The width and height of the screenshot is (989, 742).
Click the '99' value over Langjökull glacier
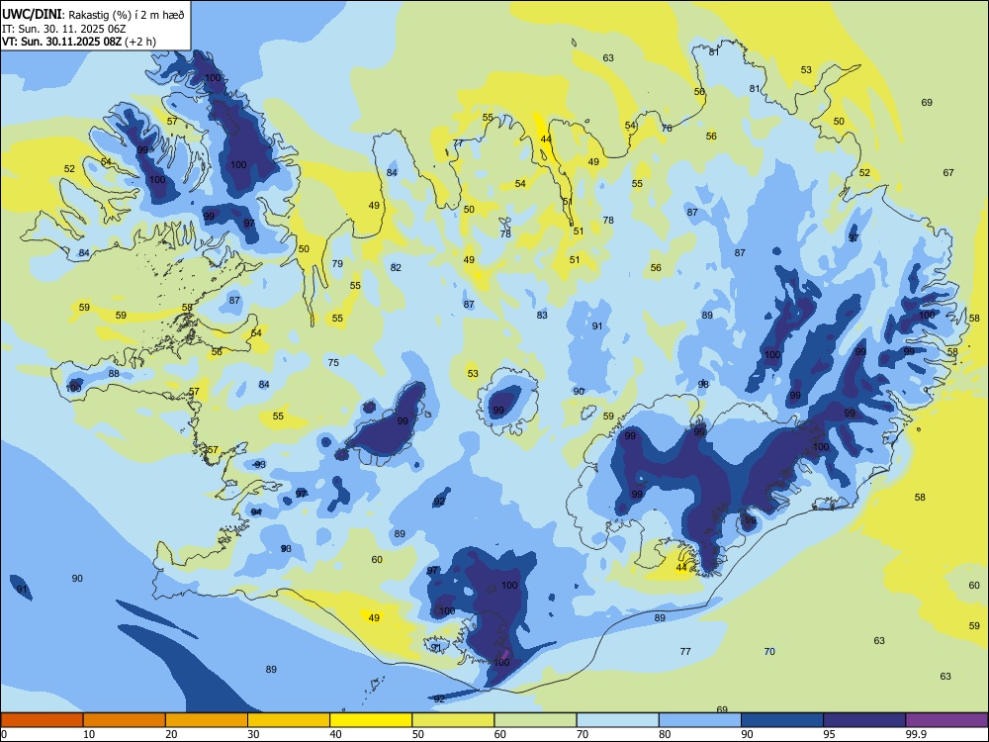(x=403, y=420)
